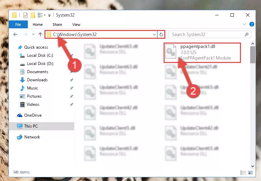261x181 pixels.
Task: Click the Downloads blue arrow icon
Action: point(22,80)
